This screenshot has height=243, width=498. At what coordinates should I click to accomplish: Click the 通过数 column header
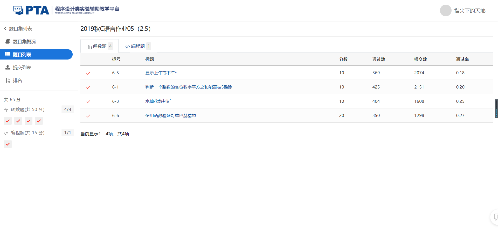[x=379, y=59]
